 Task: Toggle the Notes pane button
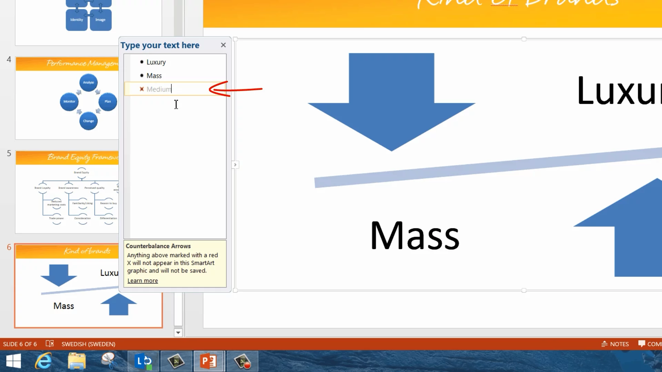[615, 344]
